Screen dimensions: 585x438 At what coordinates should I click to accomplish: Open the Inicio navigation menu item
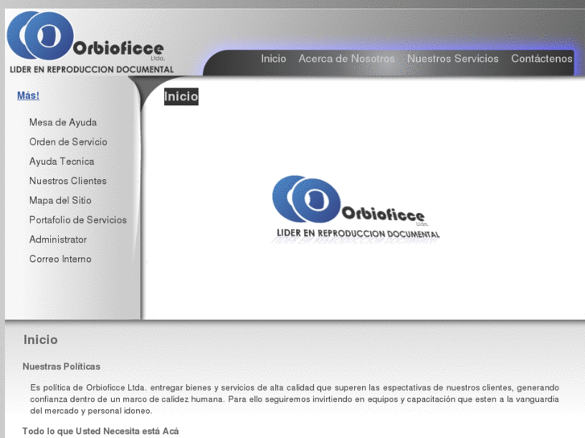click(274, 59)
